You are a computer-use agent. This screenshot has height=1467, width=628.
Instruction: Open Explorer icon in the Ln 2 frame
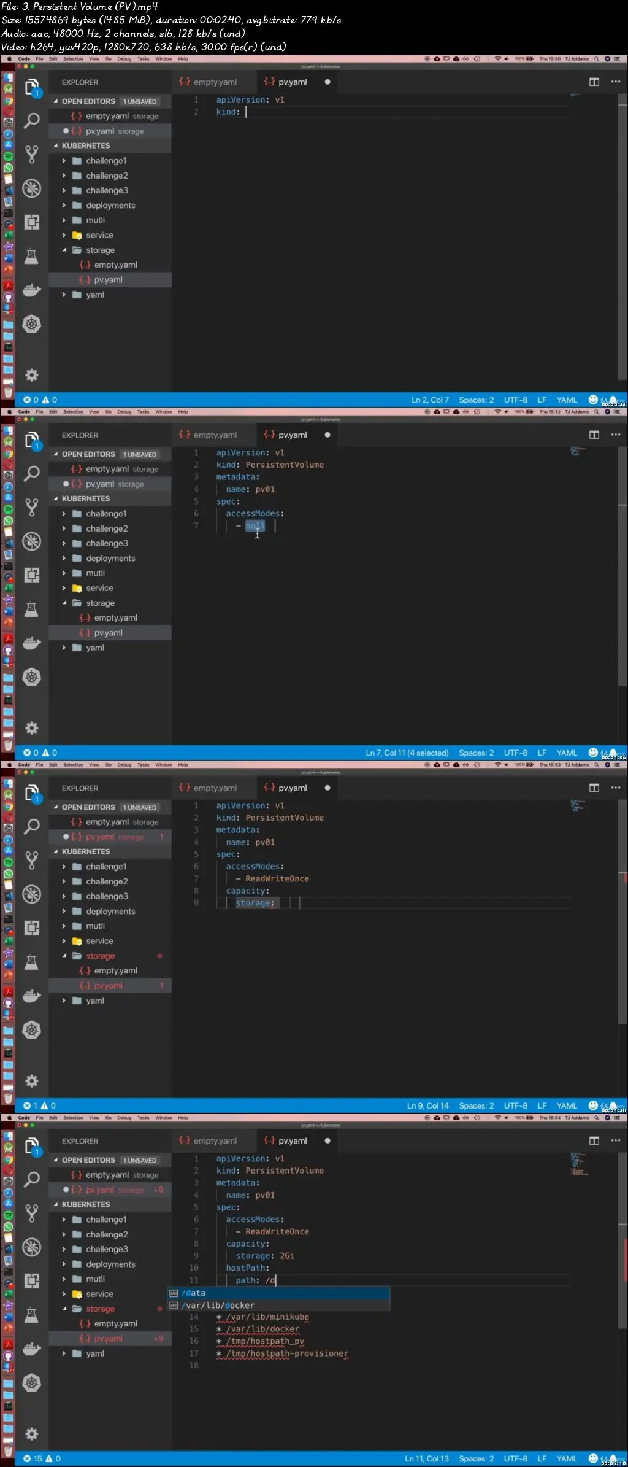click(32, 87)
